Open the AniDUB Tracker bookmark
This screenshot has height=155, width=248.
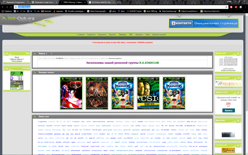pos(134,11)
